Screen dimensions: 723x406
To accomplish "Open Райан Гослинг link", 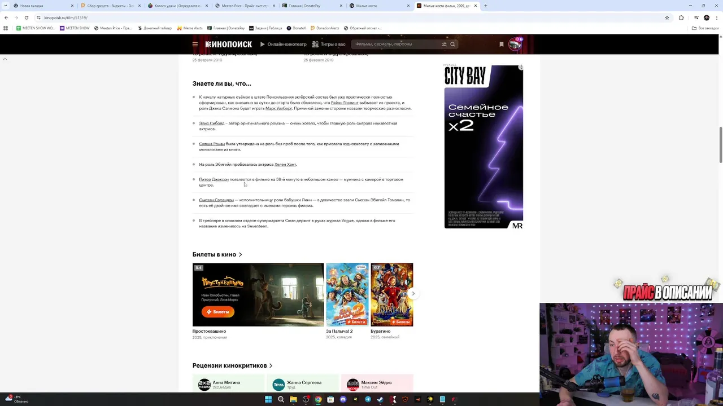I will (345, 103).
